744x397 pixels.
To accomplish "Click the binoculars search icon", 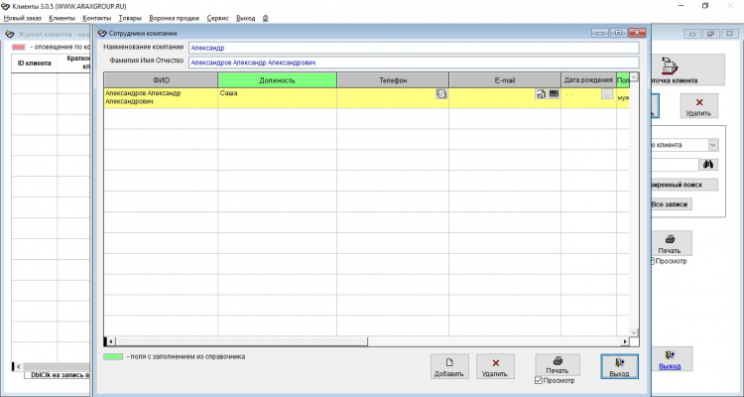I will pos(708,165).
